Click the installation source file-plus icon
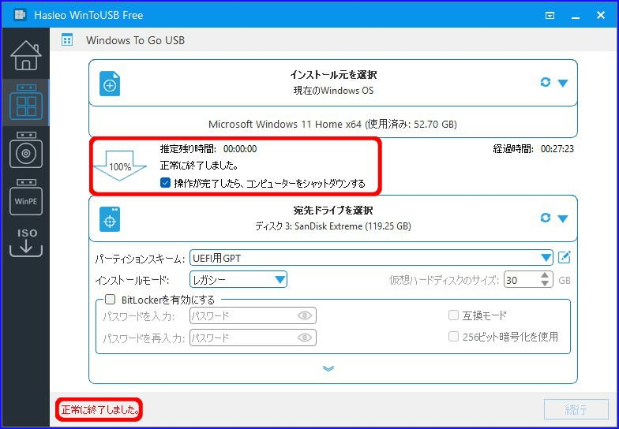The image size is (619, 429). coord(110,84)
